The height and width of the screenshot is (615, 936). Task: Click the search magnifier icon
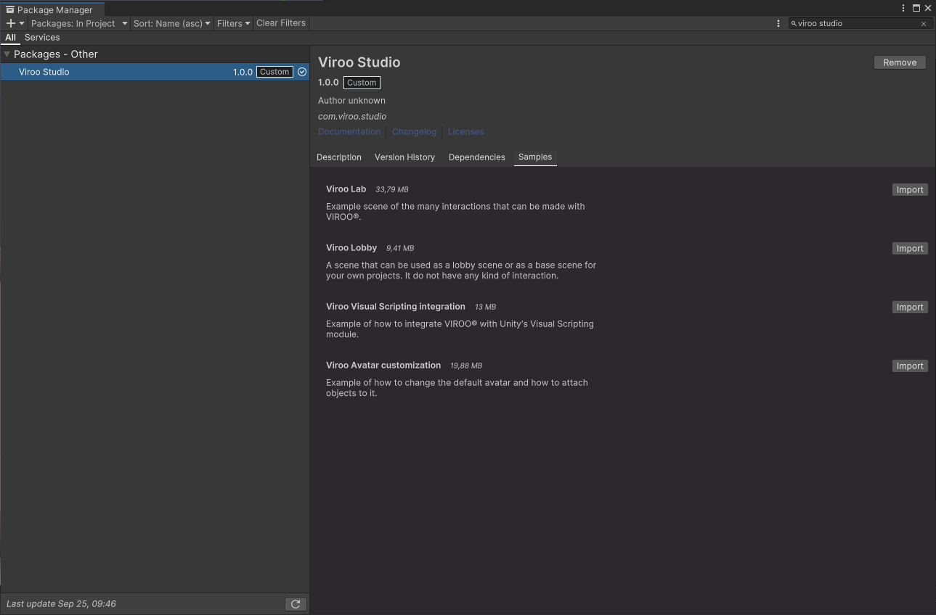point(794,23)
